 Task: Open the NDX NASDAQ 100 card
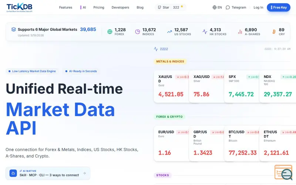click(x=278, y=87)
